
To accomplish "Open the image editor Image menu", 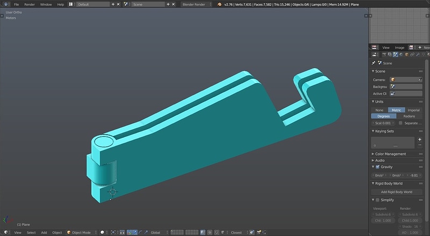I will coord(399,47).
